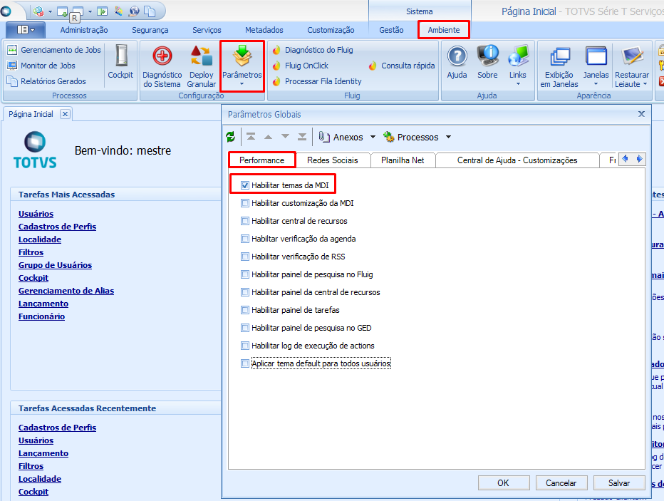Select the Performance tab

click(261, 160)
